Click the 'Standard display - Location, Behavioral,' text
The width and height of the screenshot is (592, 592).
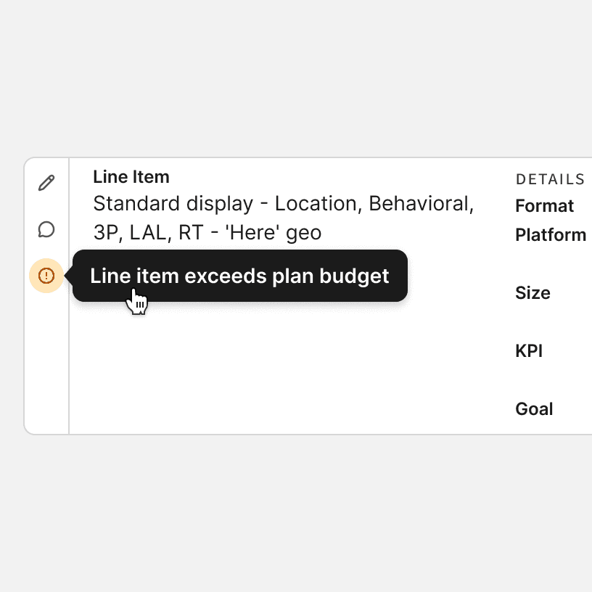click(283, 204)
